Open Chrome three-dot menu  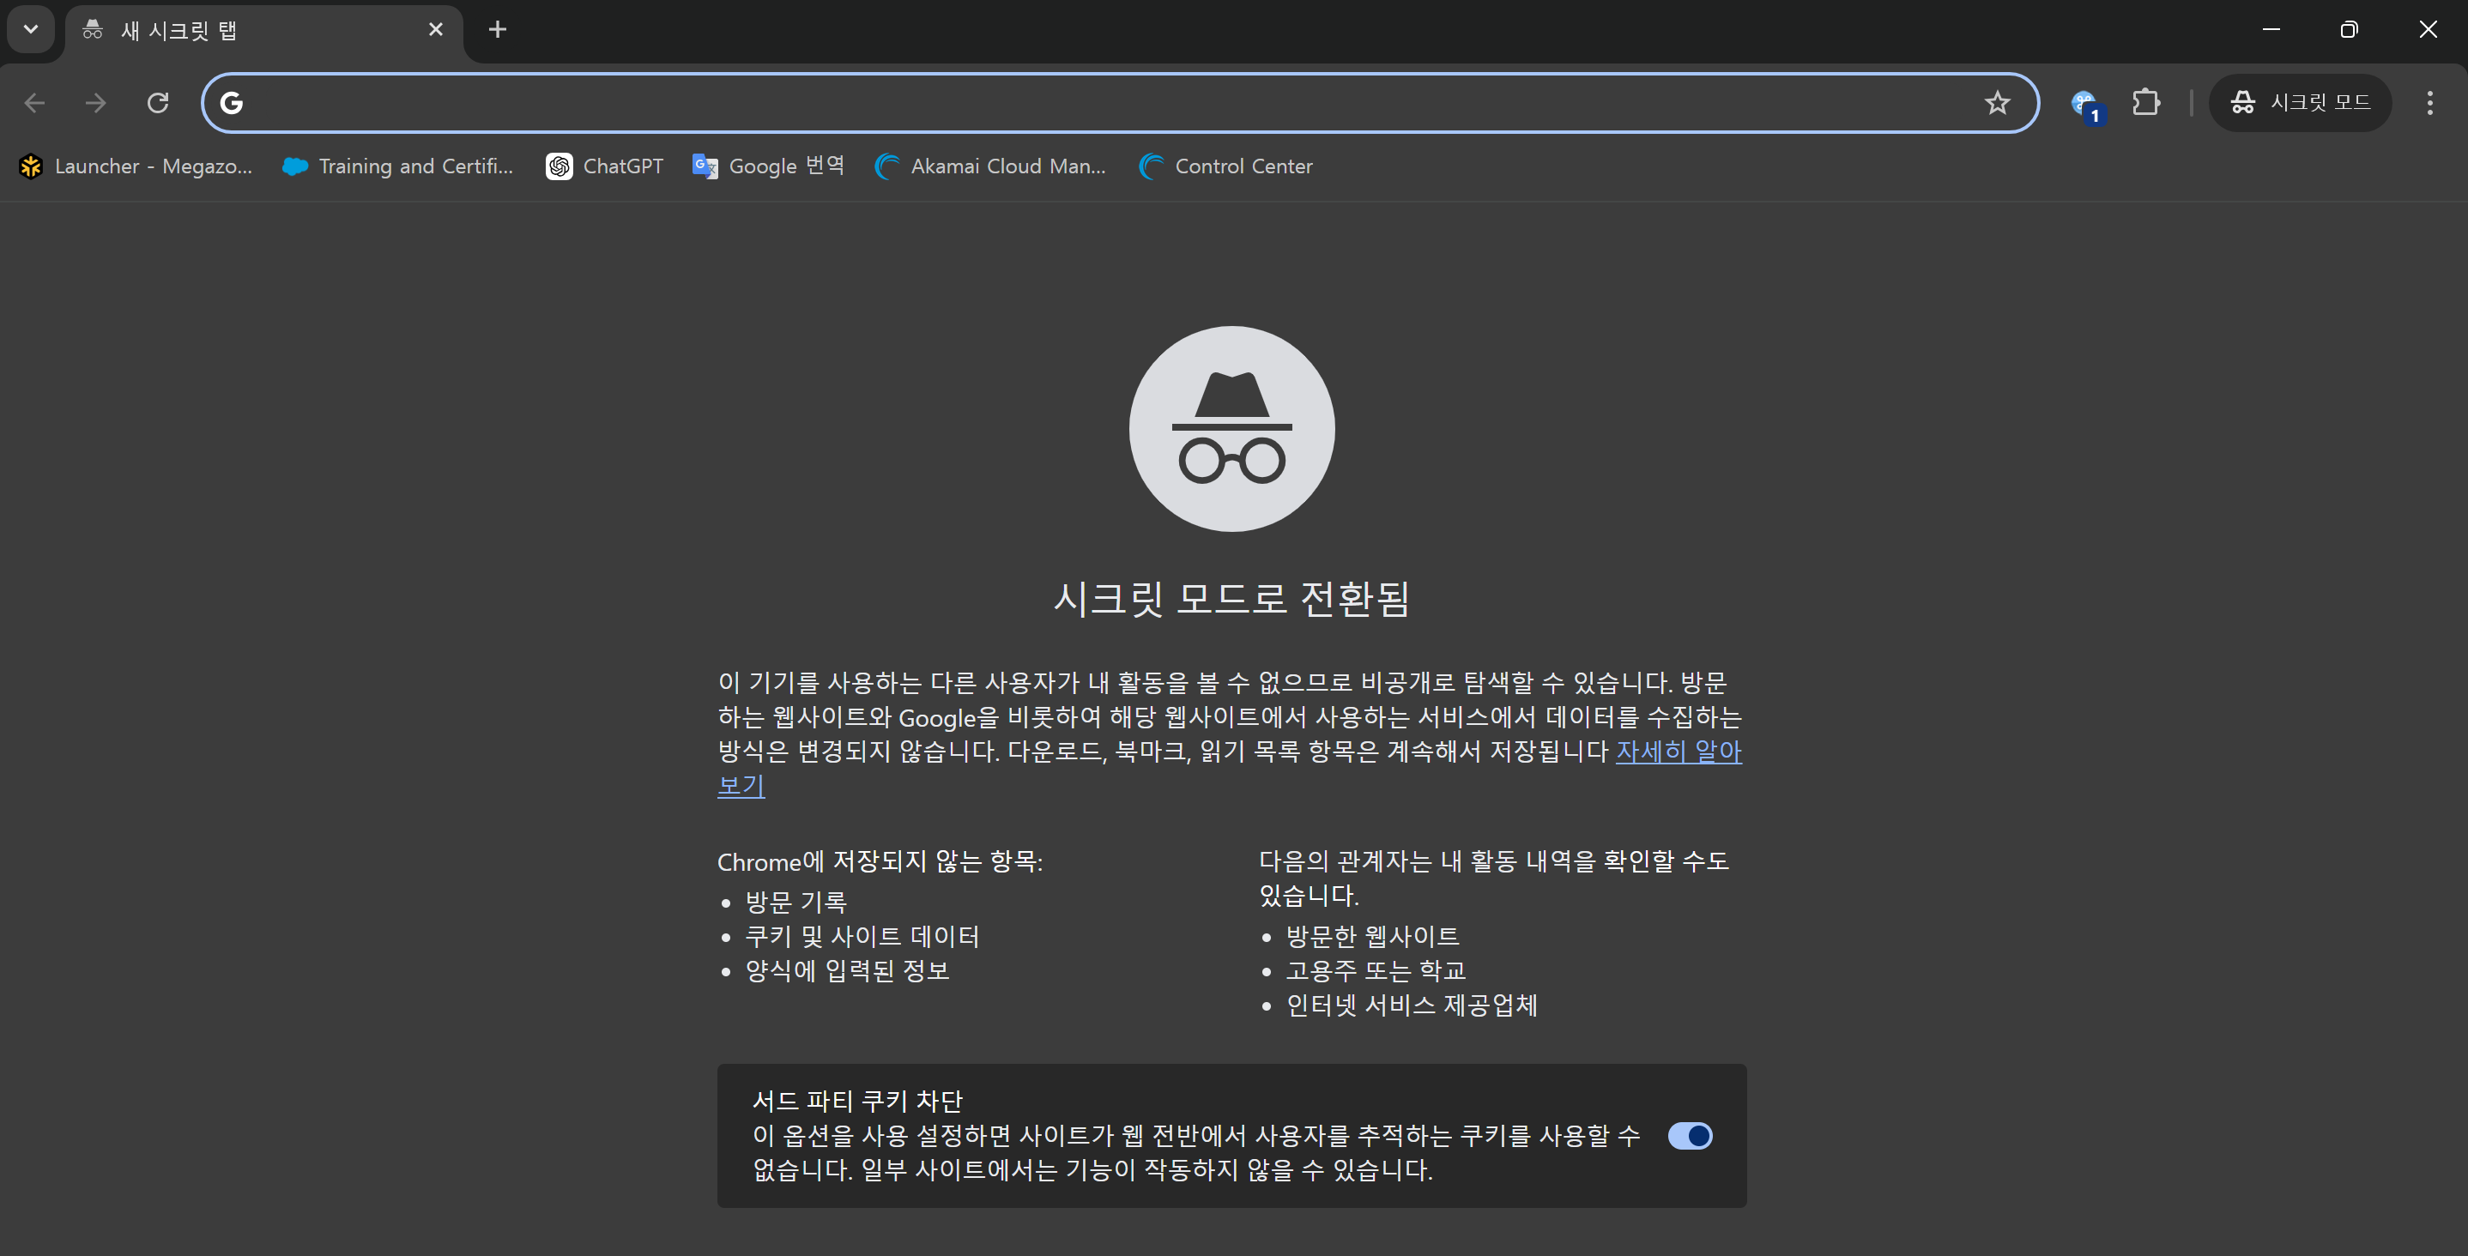pyautogui.click(x=2429, y=102)
